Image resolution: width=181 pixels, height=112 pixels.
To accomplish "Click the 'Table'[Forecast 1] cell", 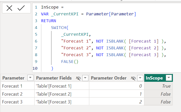I will coord(62,86).
